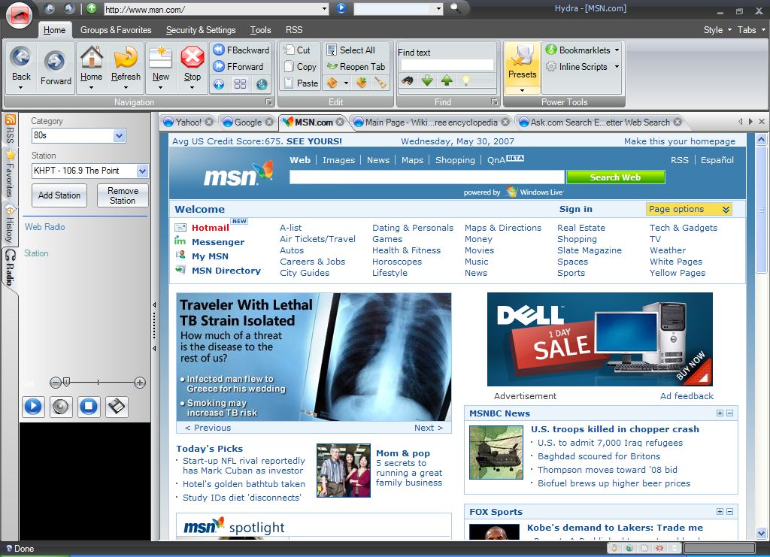Click the Paste button in Edit group
770x557 pixels.
coord(302,83)
